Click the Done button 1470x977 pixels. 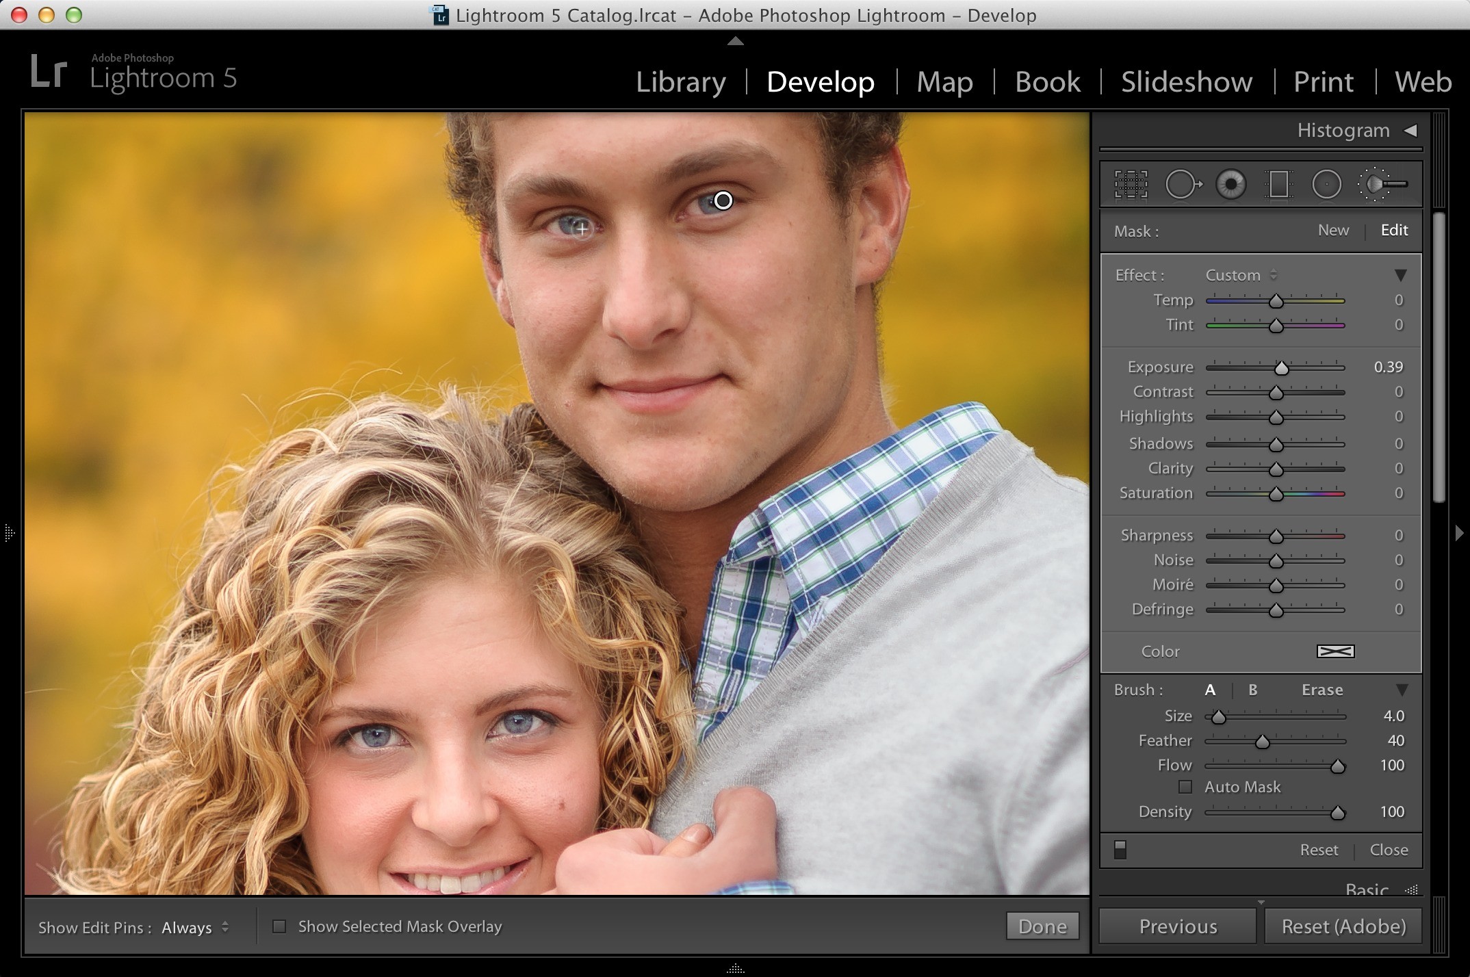(1042, 926)
